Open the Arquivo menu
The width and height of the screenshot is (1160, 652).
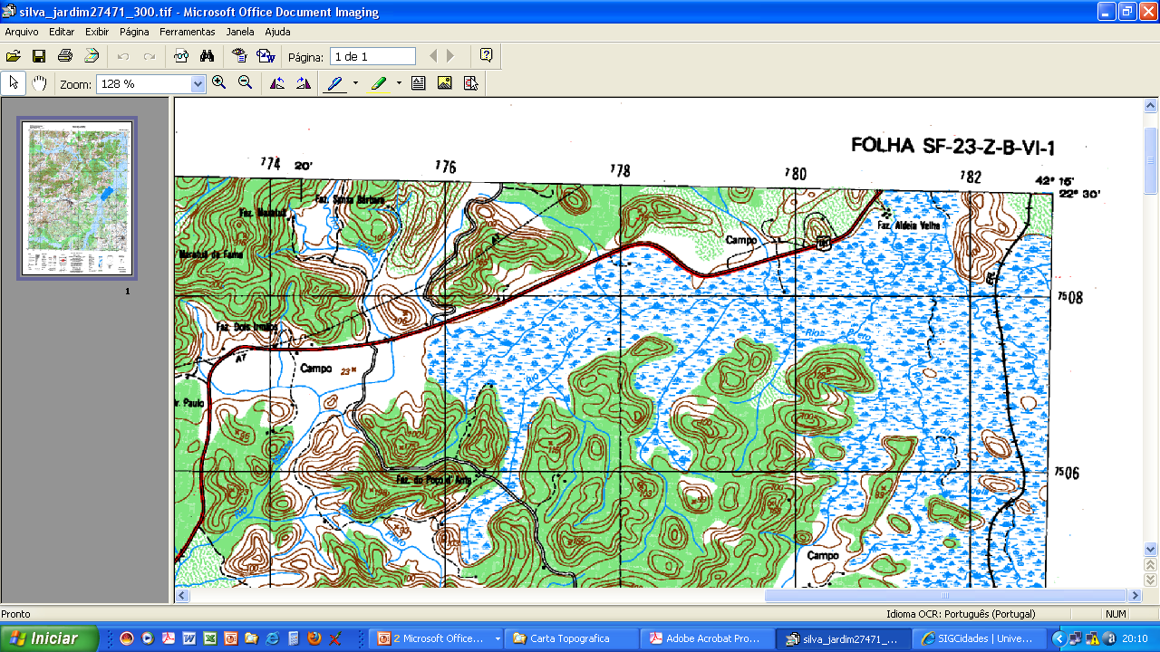22,32
